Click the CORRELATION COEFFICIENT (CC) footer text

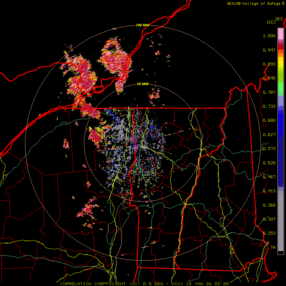coord(100,284)
